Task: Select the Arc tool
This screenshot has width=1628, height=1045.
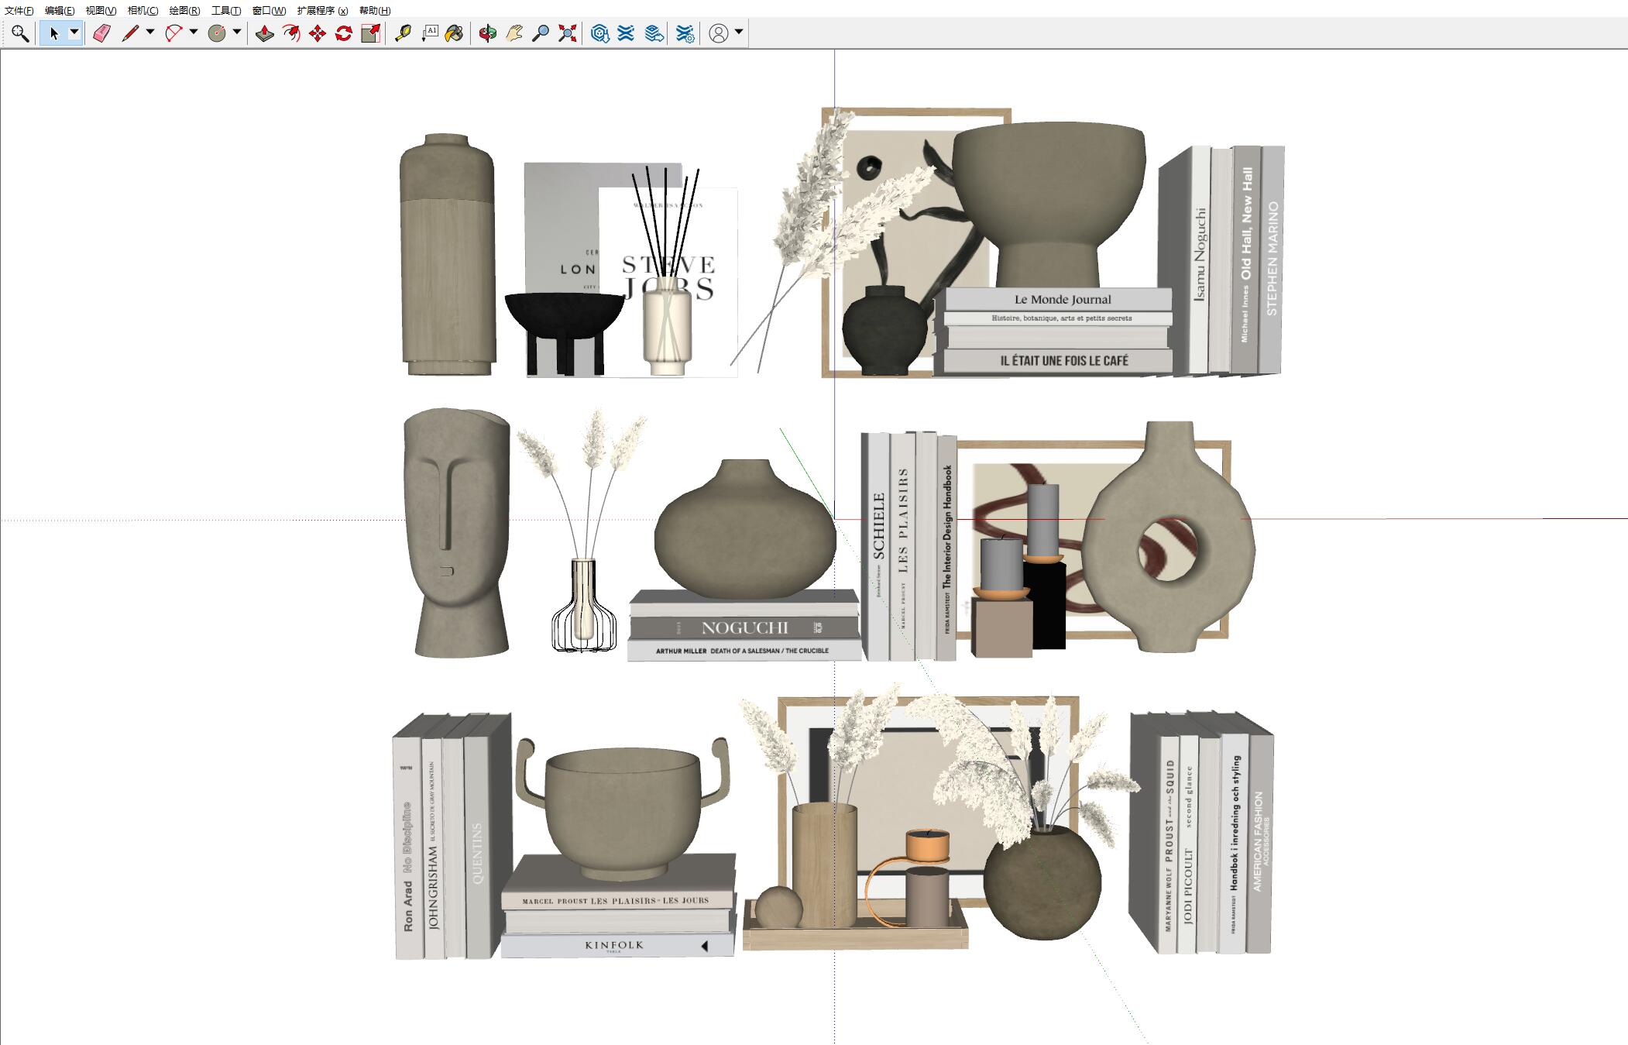Action: 173,33
